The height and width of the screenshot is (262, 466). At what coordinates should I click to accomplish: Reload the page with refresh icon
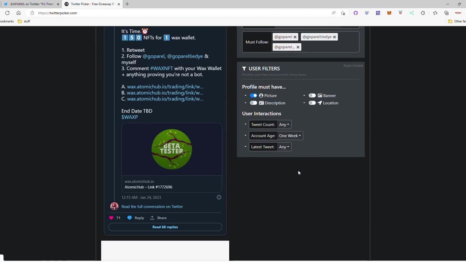(x=7, y=13)
